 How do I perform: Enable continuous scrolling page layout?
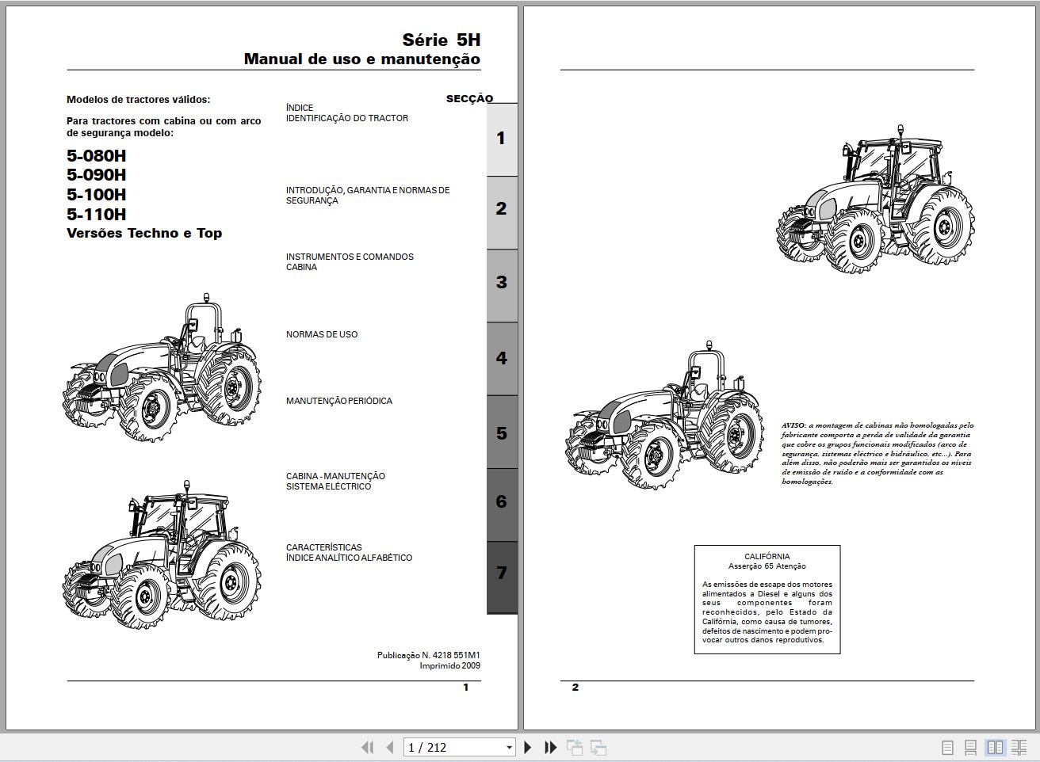970,747
